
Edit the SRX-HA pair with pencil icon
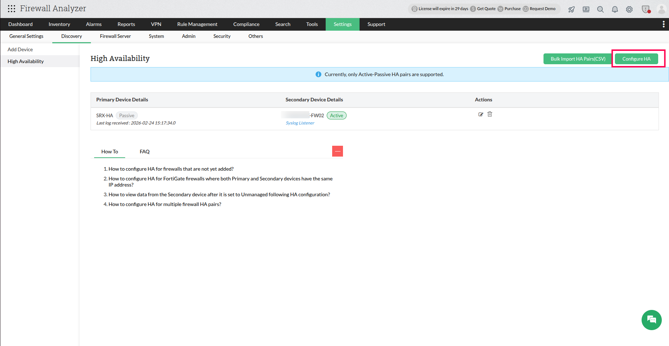click(x=481, y=114)
